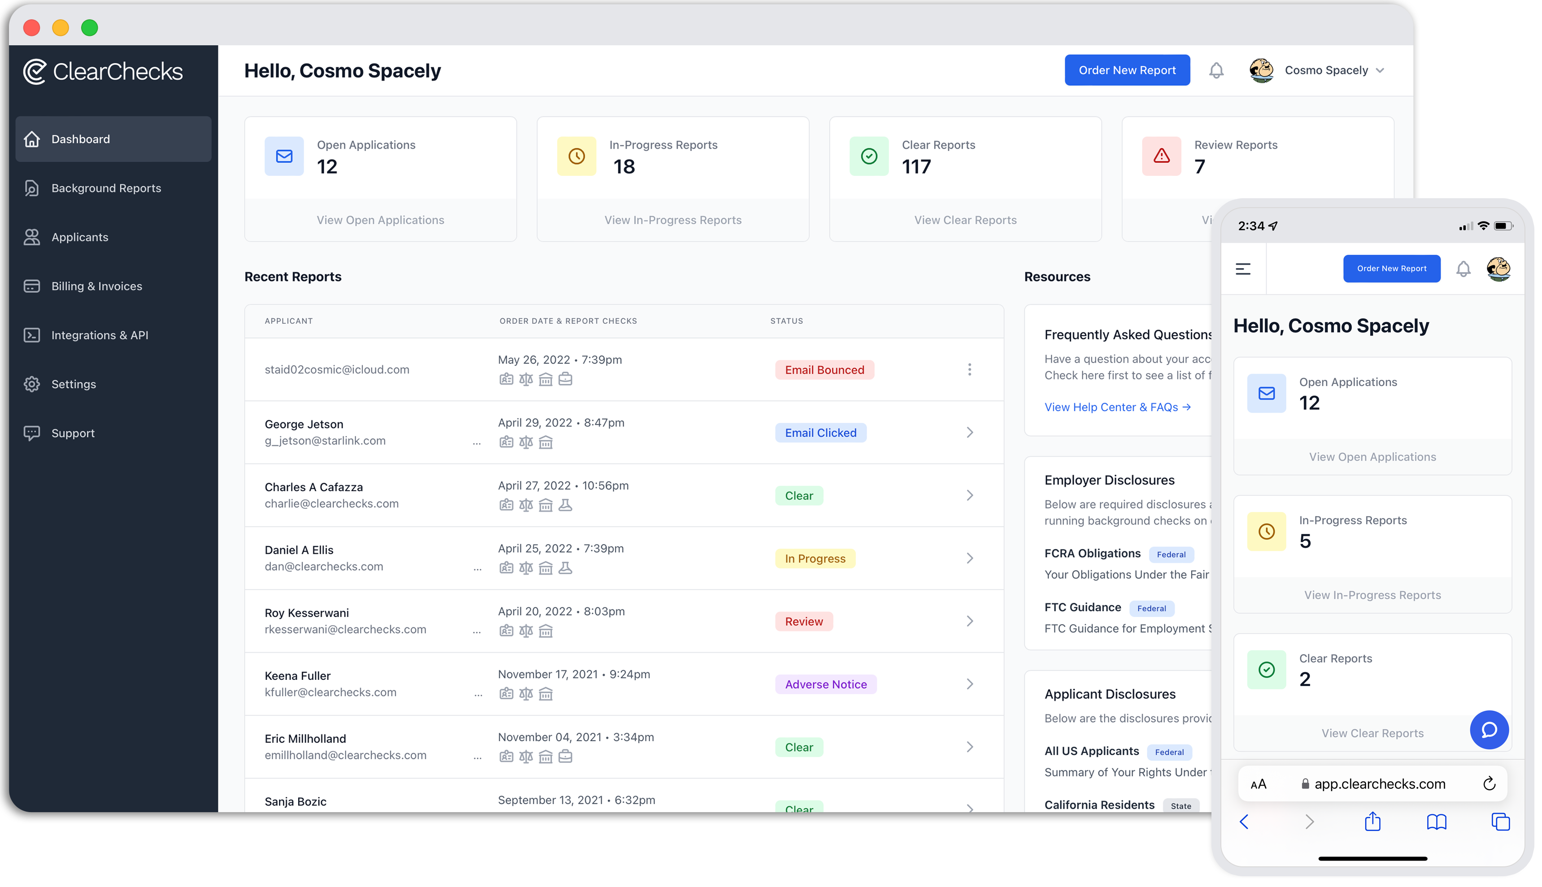Click the Settings sidebar icon

[x=32, y=383]
